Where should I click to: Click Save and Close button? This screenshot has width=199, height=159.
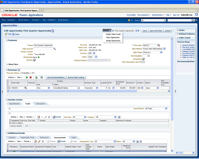click(156, 31)
